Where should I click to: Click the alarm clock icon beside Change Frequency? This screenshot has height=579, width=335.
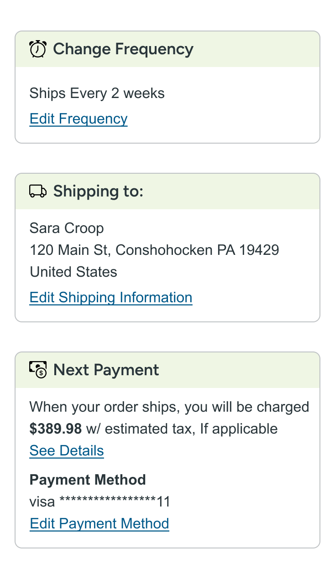[37, 49]
